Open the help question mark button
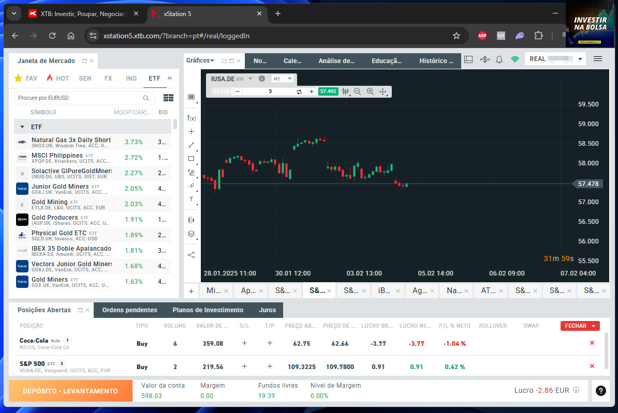618x413 pixels. [600, 391]
